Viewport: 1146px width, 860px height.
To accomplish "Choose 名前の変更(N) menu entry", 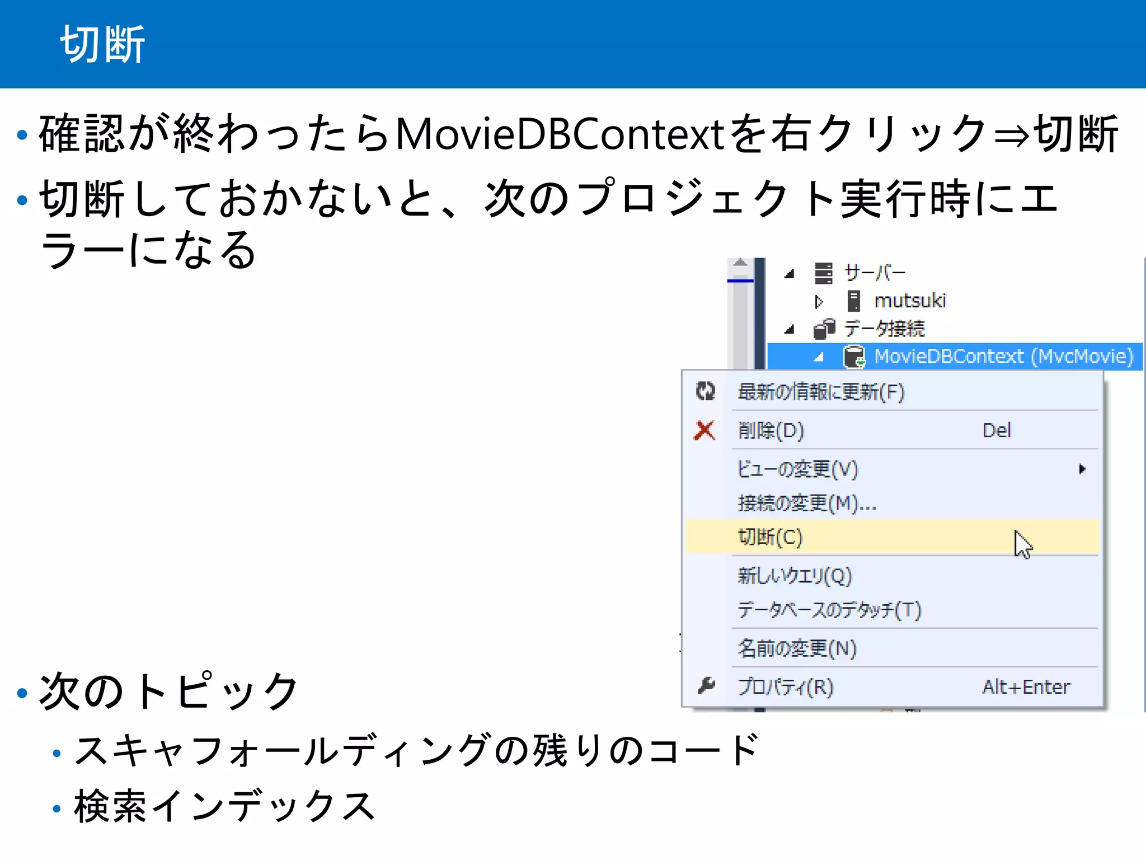I will click(892, 648).
